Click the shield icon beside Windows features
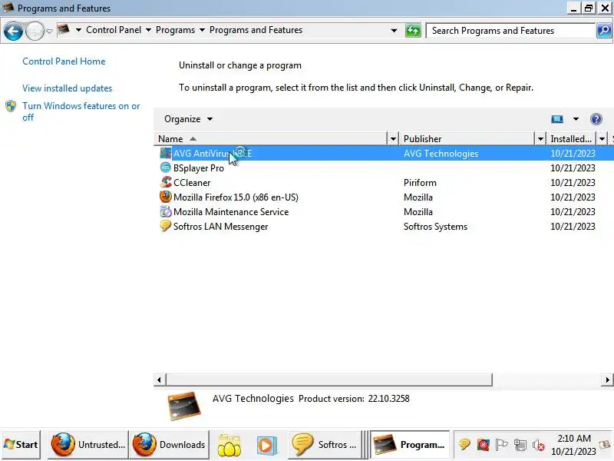 11,106
